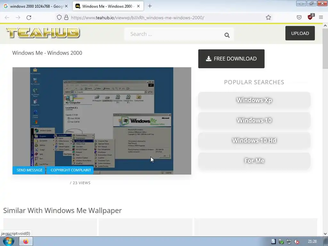Open the tracking protection shield icon
Viewport: 328px width, 246px height.
(x=59, y=17)
